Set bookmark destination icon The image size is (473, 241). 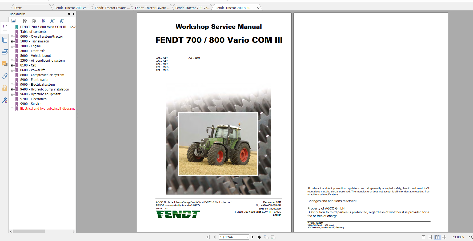(x=43, y=21)
